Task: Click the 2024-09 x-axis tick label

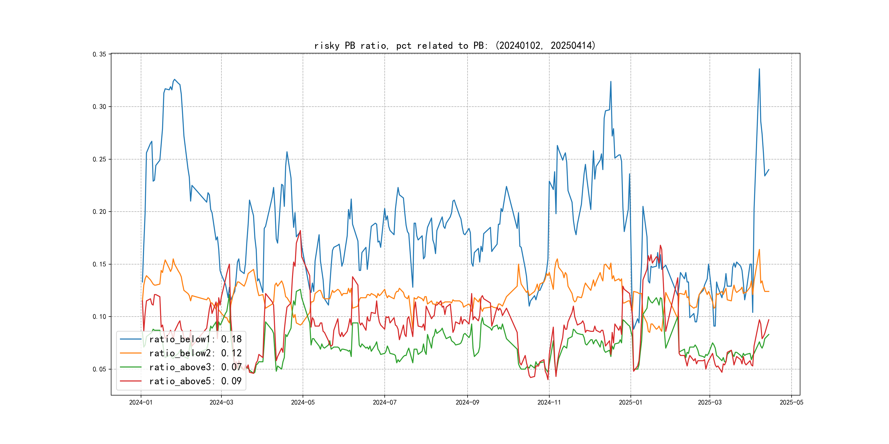Action: point(467,402)
